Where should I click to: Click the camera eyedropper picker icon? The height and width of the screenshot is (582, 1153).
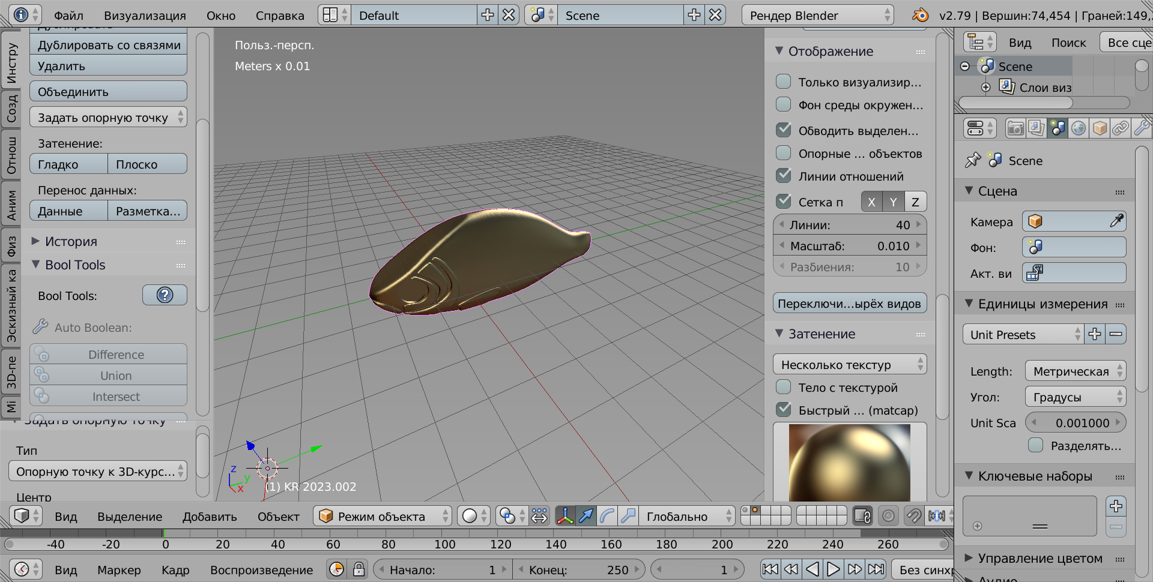[x=1116, y=221]
